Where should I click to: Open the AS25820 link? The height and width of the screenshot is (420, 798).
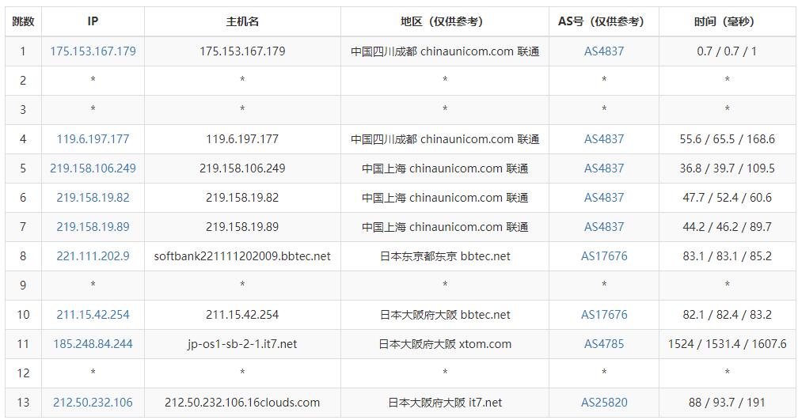click(x=603, y=403)
